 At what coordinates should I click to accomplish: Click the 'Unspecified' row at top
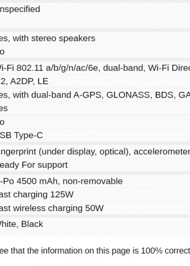(95, 15)
